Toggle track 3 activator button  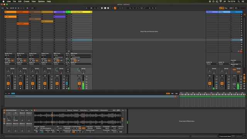coord(32,83)
